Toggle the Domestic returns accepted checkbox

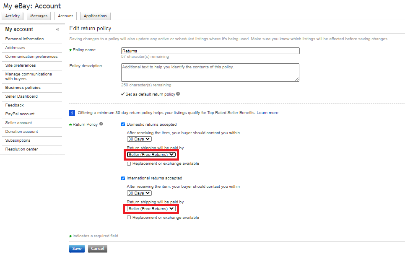coord(123,125)
